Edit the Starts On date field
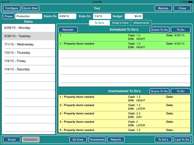 click(67, 16)
